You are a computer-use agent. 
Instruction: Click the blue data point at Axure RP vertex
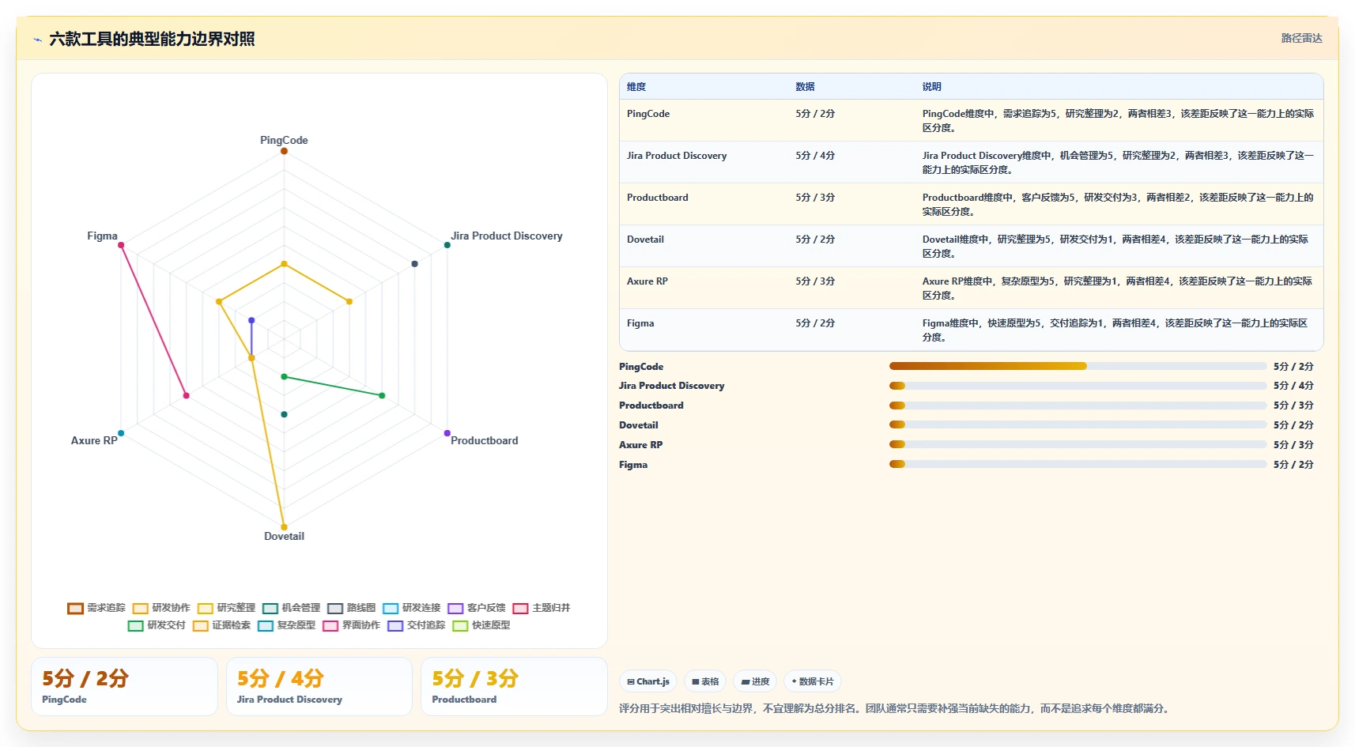121,433
